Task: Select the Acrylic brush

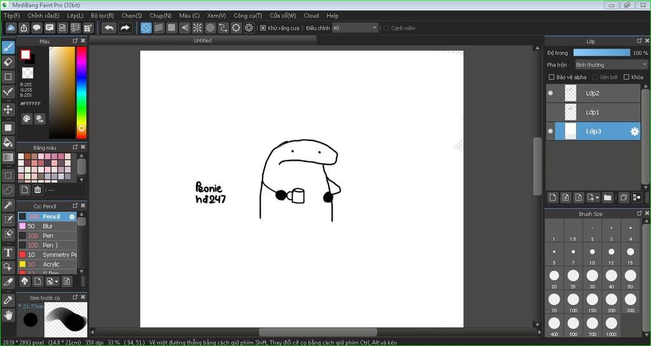Action: pyautogui.click(x=47, y=264)
